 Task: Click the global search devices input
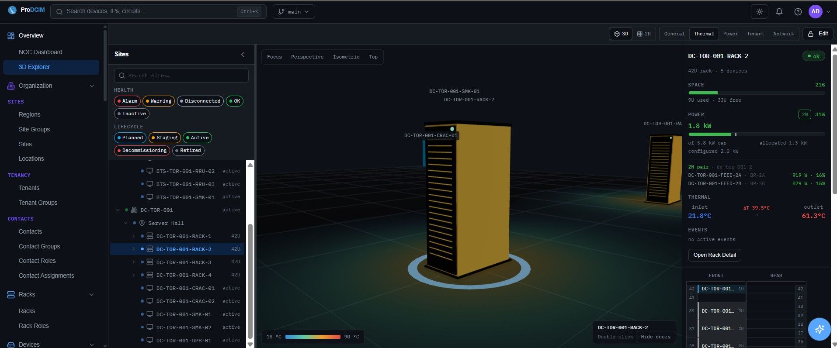[x=158, y=11]
